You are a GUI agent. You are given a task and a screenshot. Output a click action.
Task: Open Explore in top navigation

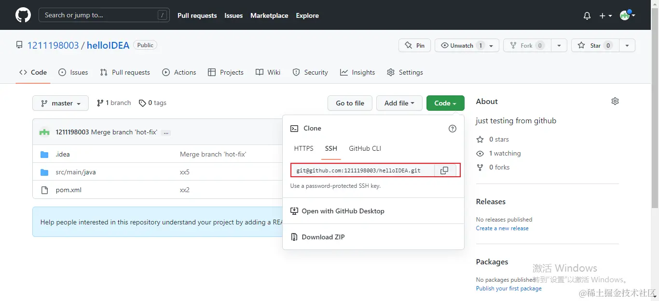click(x=307, y=15)
